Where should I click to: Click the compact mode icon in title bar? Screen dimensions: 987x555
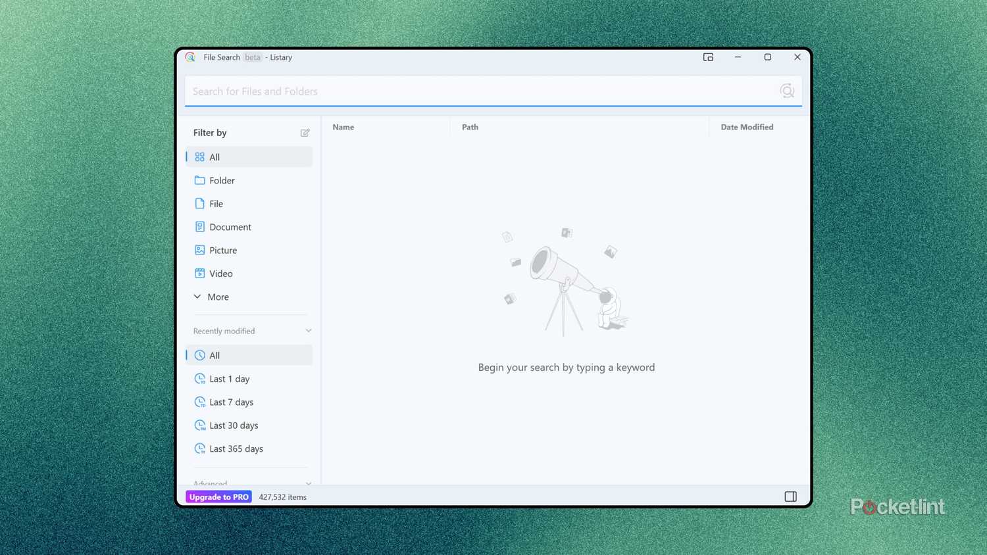pos(708,57)
